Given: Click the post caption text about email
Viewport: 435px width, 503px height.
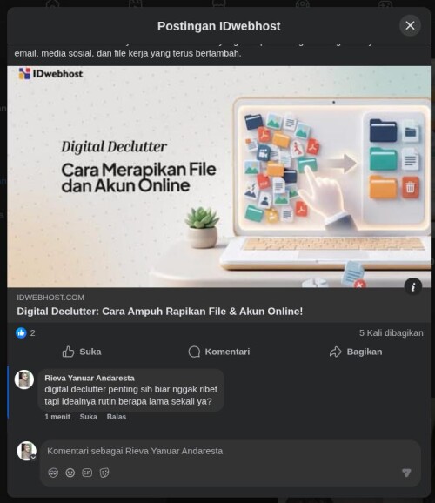Looking at the screenshot, I should tap(128, 53).
